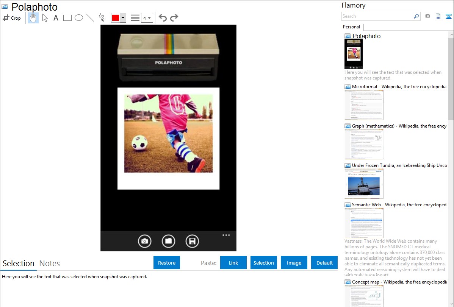The image size is (454, 307).
Task: Tap the save disk button in Polaphoto app
Action: pyautogui.click(x=192, y=241)
